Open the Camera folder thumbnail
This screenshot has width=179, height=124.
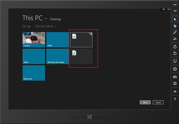[34, 40]
